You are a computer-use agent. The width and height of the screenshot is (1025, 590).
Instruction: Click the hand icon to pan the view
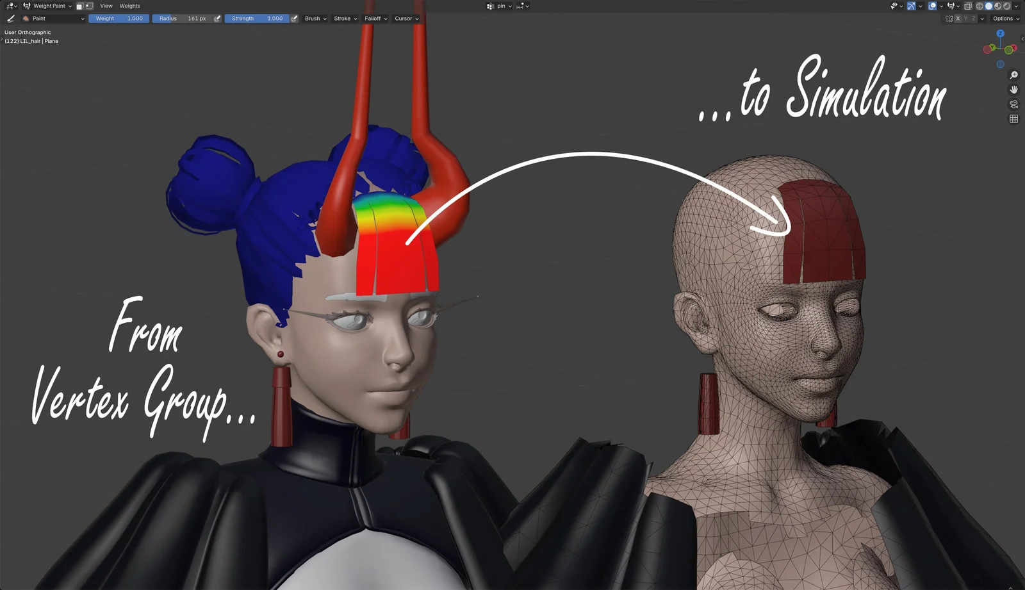[1014, 90]
